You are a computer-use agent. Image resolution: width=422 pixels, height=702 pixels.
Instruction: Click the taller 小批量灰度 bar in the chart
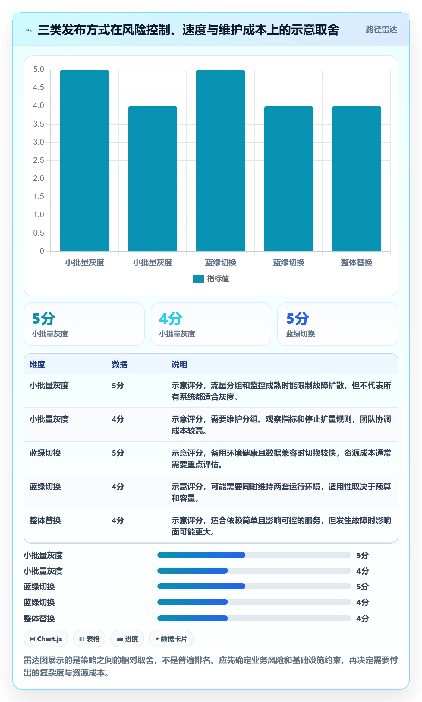tap(85, 160)
